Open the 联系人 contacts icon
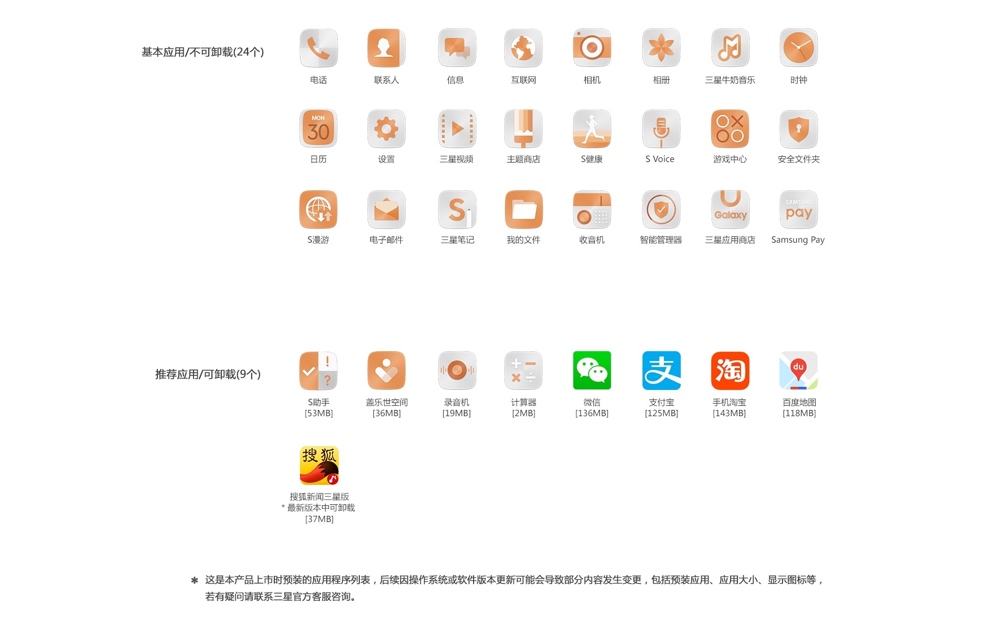 (x=387, y=48)
